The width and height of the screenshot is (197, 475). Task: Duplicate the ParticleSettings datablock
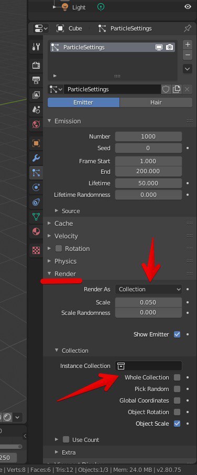point(177,89)
